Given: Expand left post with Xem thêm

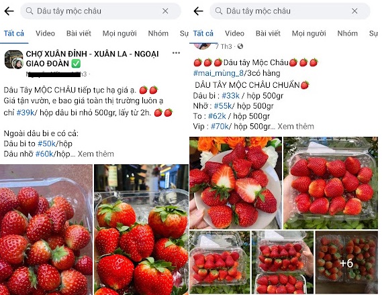Looking at the screenshot, I should click(x=96, y=154).
